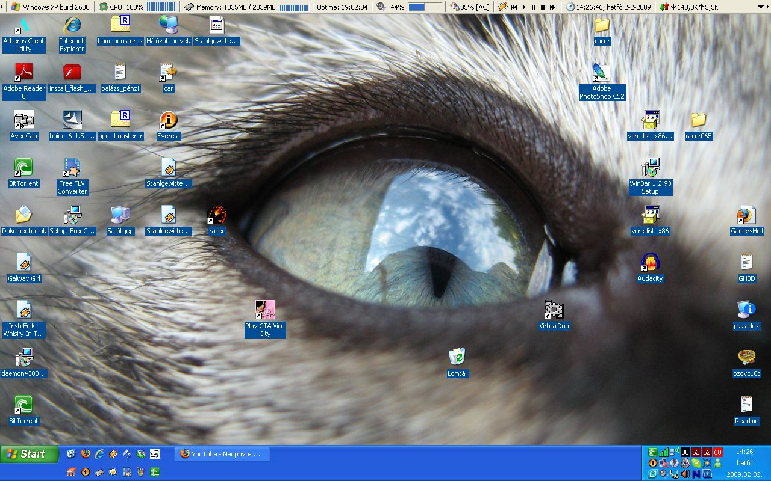Launch Free FLV Converter
The width and height of the screenshot is (771, 481).
72,177
